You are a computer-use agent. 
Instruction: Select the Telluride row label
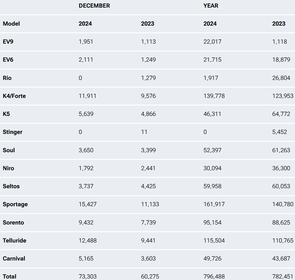click(x=14, y=241)
